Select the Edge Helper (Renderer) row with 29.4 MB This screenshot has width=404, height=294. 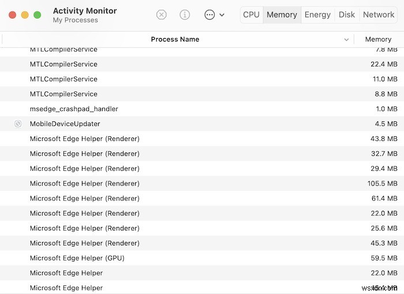pos(202,169)
